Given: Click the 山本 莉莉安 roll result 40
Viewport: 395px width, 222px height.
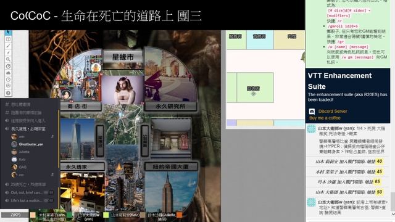Looking at the screenshot, I should coord(380,162).
